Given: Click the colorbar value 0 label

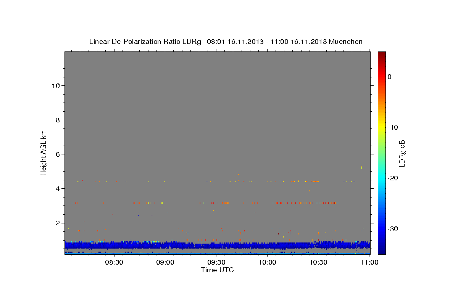Looking at the screenshot, I should pos(390,77).
